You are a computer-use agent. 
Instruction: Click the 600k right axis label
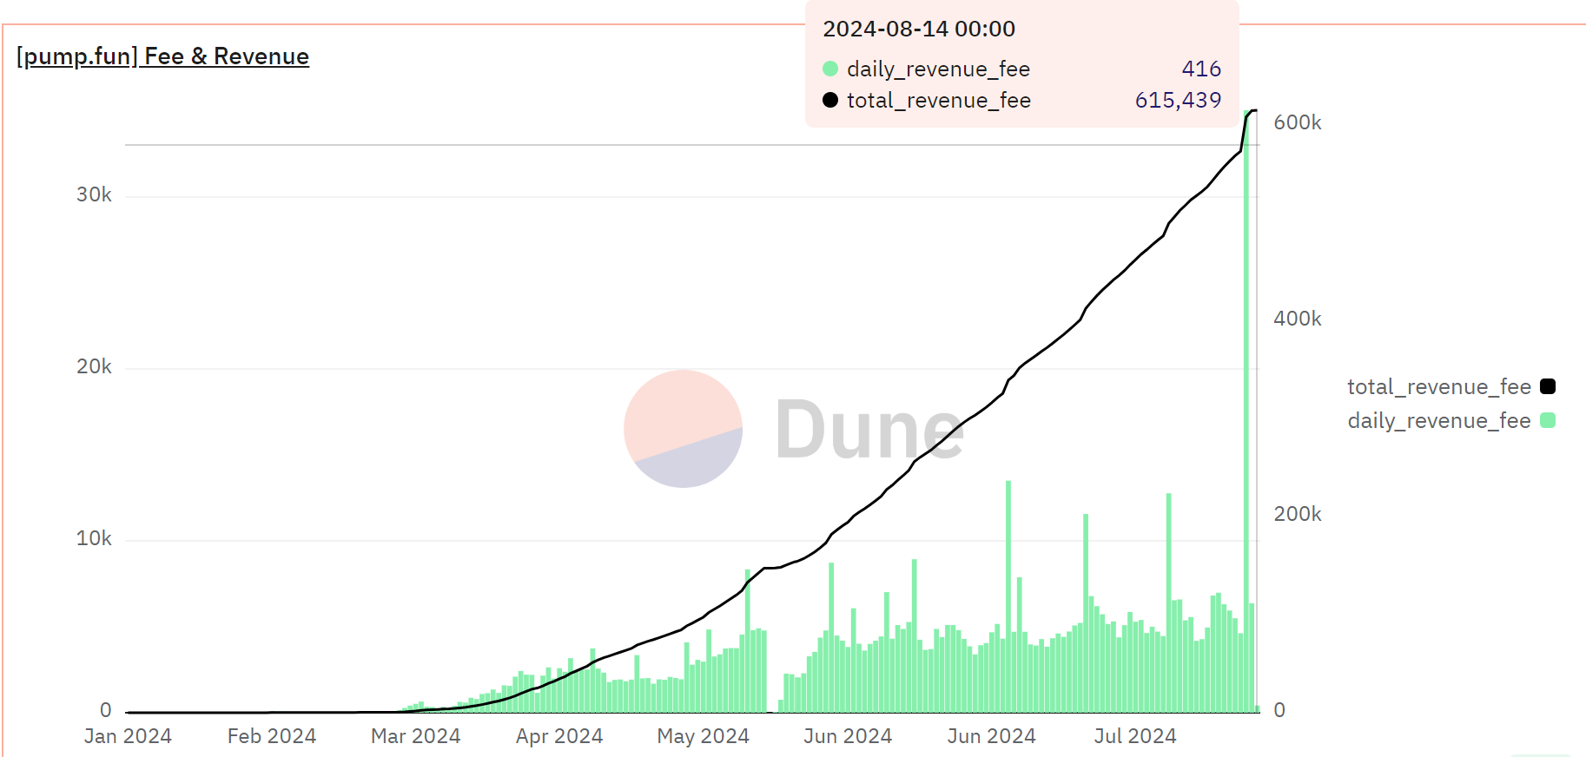(x=1298, y=122)
